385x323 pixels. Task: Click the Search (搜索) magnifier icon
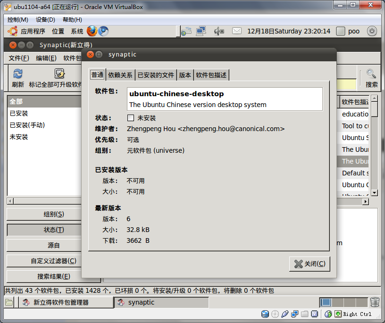pyautogui.click(x=371, y=74)
